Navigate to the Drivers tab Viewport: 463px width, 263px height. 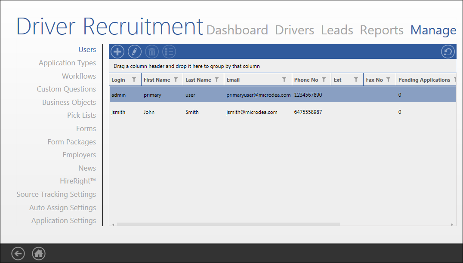pos(294,30)
